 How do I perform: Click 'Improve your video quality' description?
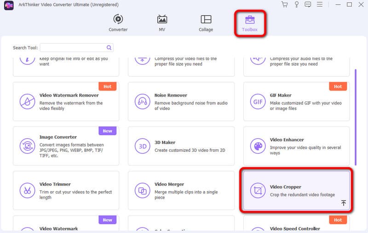click(x=305, y=150)
